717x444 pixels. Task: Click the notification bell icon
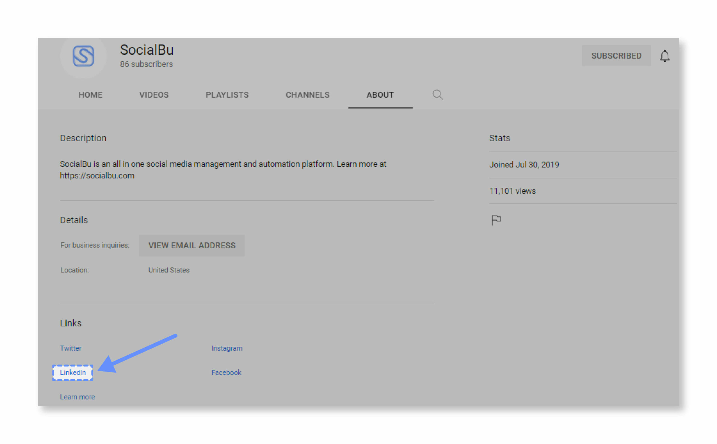[665, 56]
